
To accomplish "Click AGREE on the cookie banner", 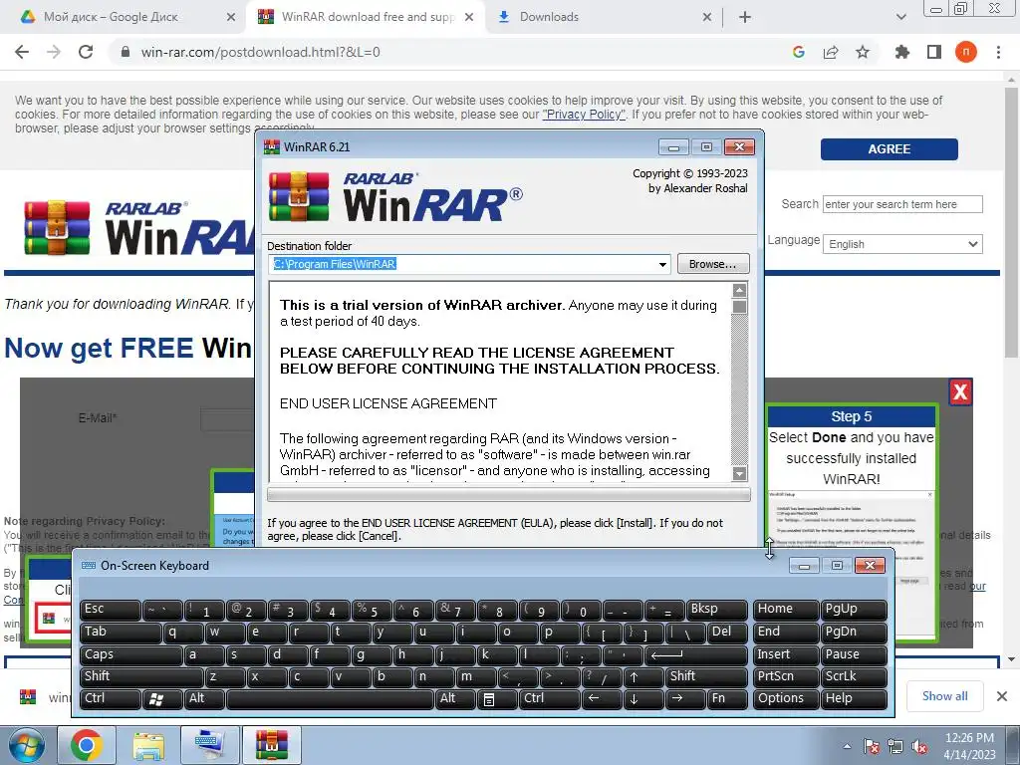I will [x=889, y=149].
